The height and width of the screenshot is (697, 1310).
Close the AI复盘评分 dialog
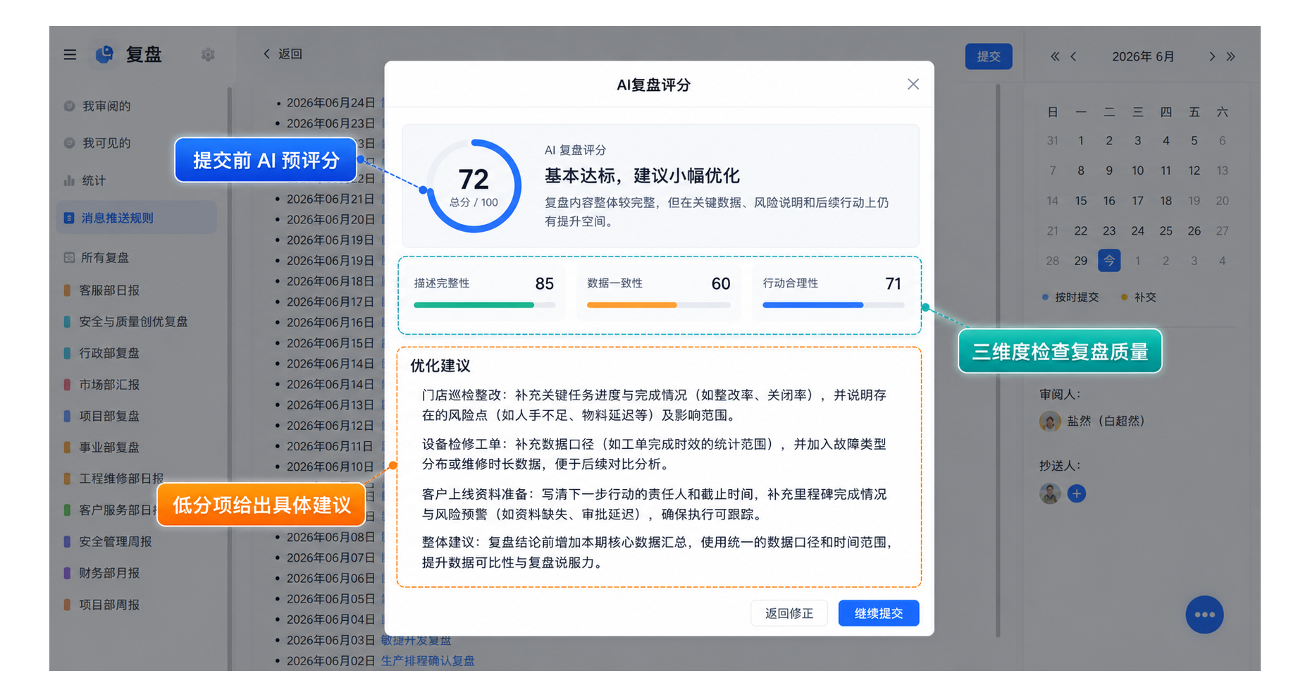[913, 84]
